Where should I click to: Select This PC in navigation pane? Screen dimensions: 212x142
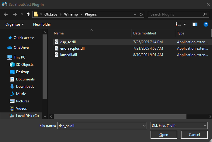click(x=19, y=57)
